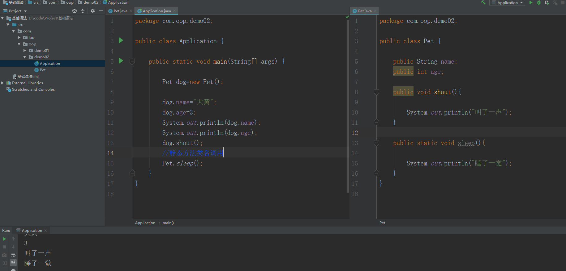
Task: Toggle scroll to end in Run console
Action: pos(13,262)
